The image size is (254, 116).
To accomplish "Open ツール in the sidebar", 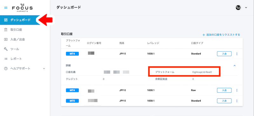I will tap(15, 49).
